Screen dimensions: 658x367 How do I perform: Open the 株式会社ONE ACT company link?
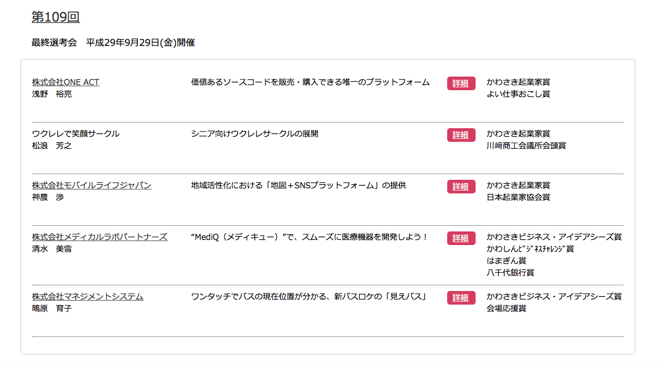[x=65, y=82]
